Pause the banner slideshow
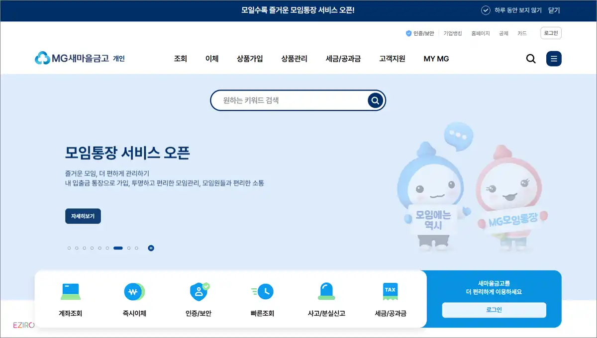 [152, 248]
